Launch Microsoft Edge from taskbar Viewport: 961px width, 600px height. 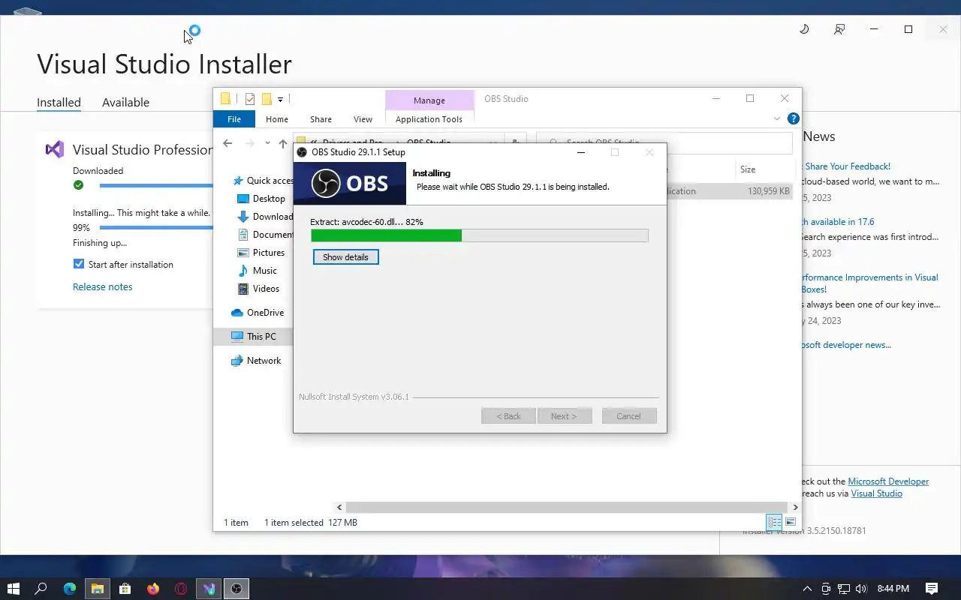pos(70,589)
